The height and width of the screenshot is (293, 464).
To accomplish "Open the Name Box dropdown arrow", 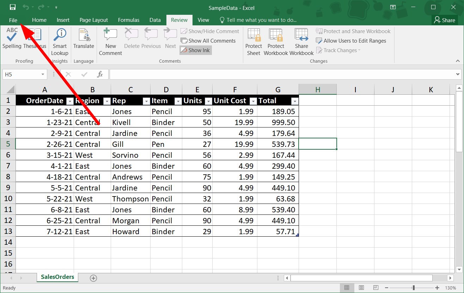I will pyautogui.click(x=43, y=74).
